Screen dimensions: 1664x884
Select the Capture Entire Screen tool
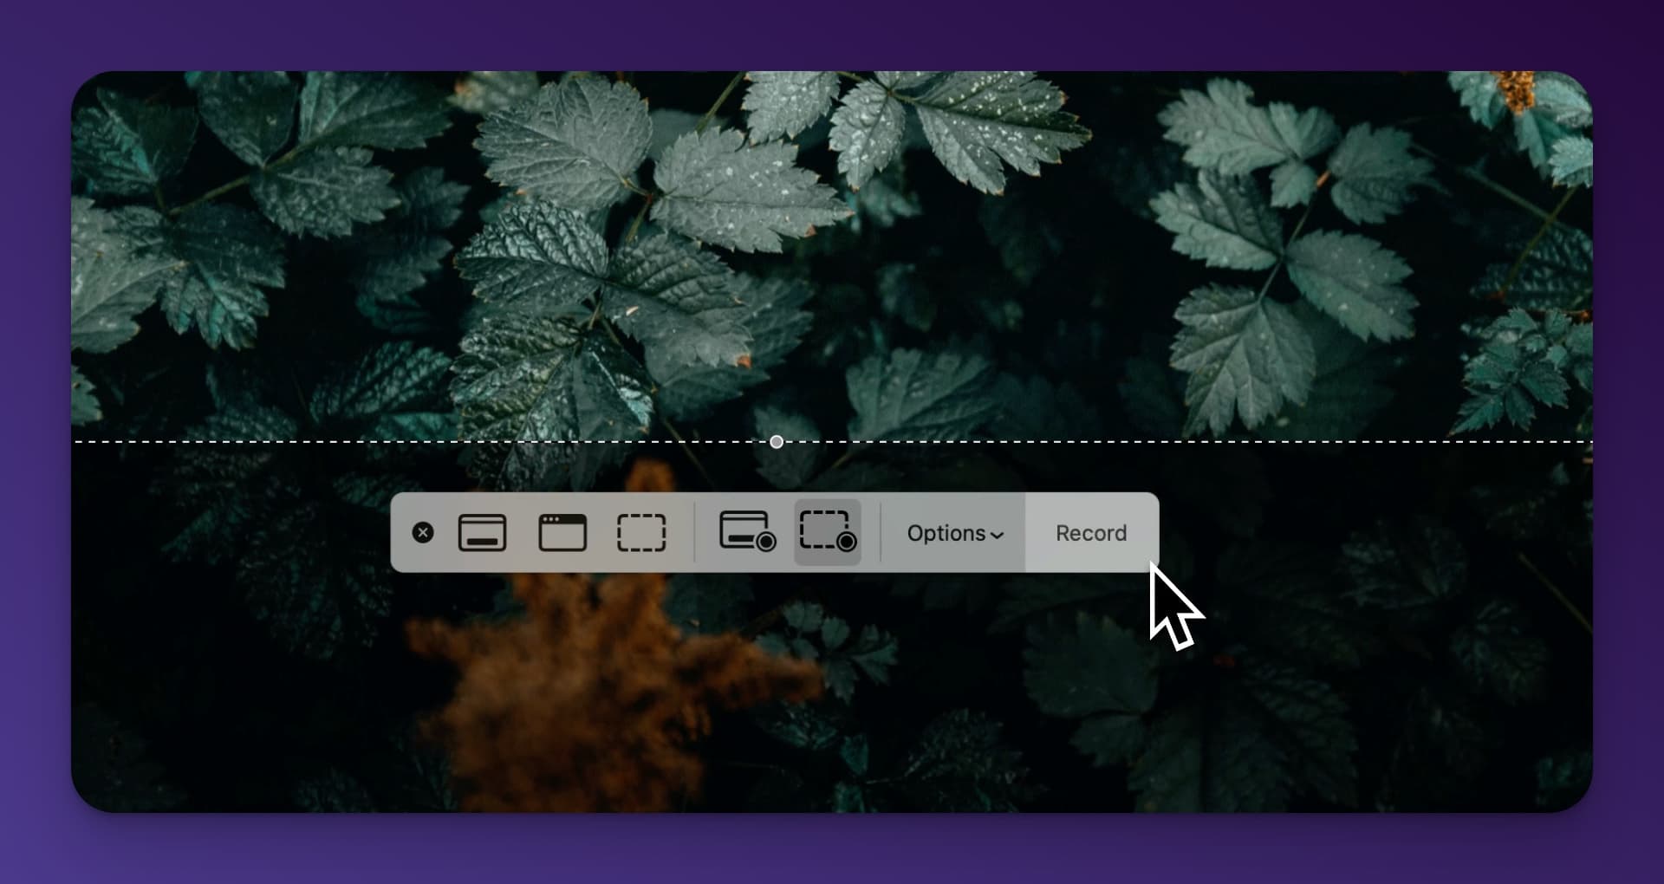(x=483, y=533)
